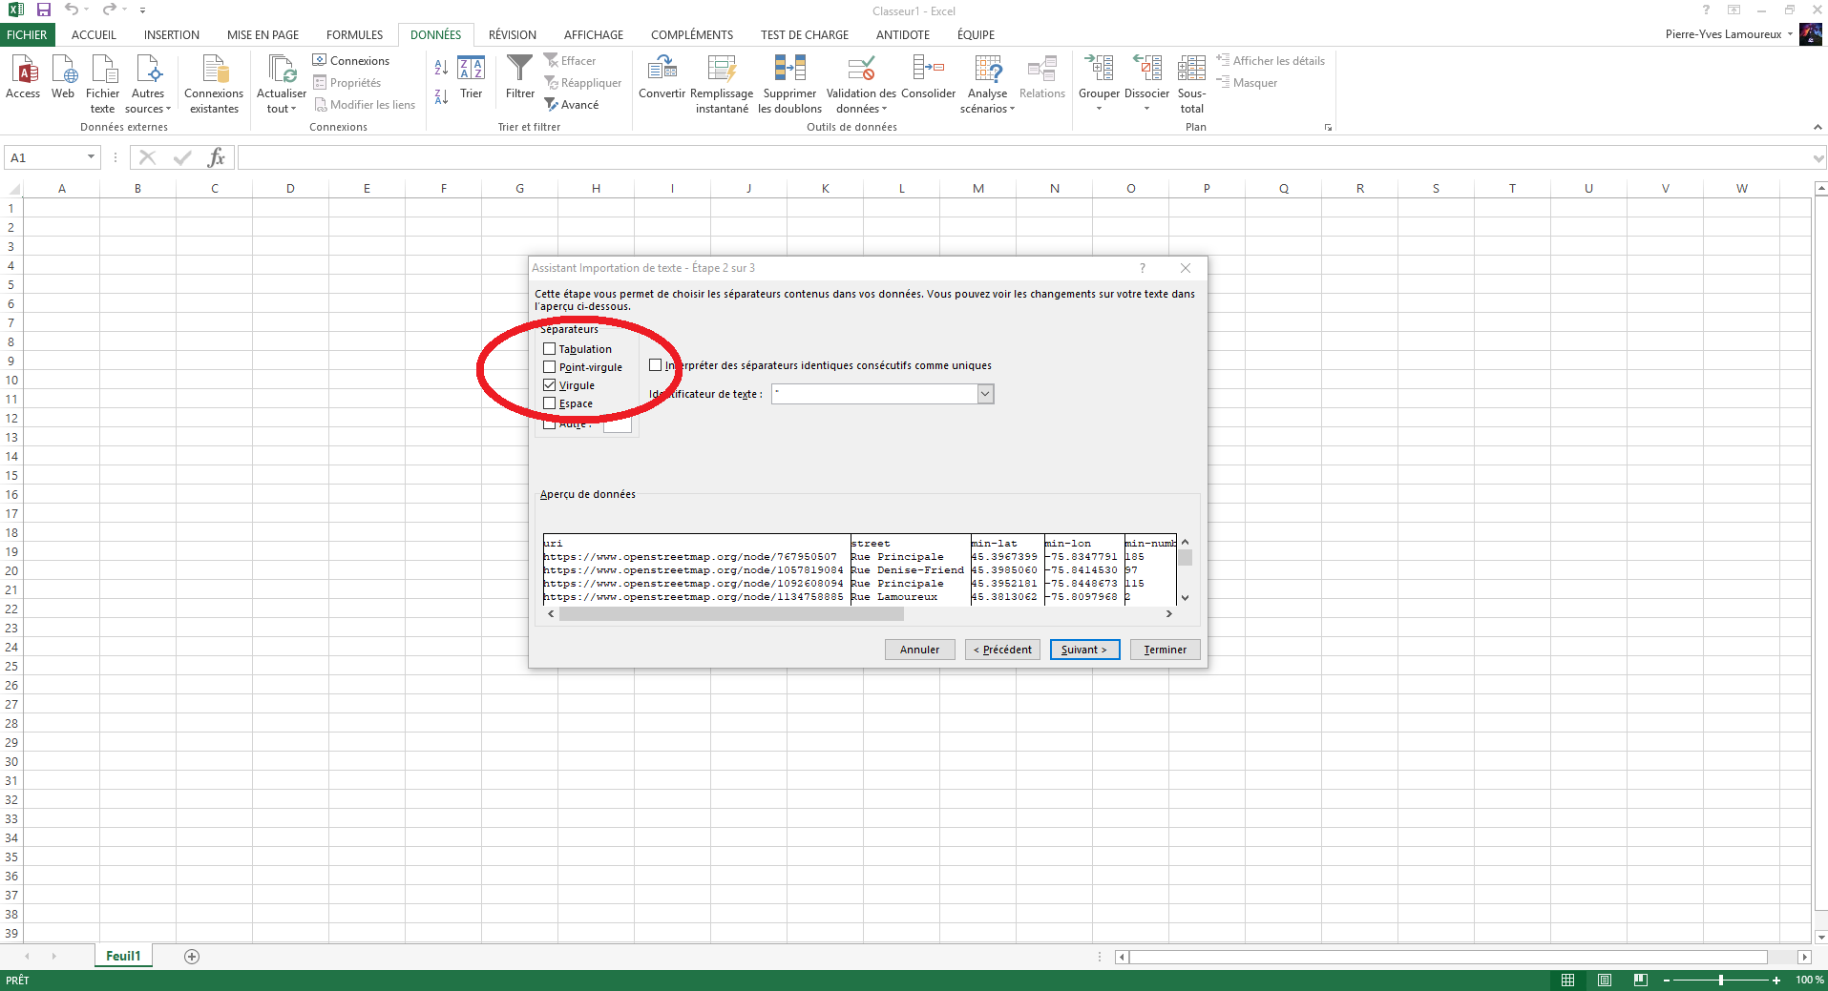
Task: Check the Point-virgule separator
Action: click(550, 367)
